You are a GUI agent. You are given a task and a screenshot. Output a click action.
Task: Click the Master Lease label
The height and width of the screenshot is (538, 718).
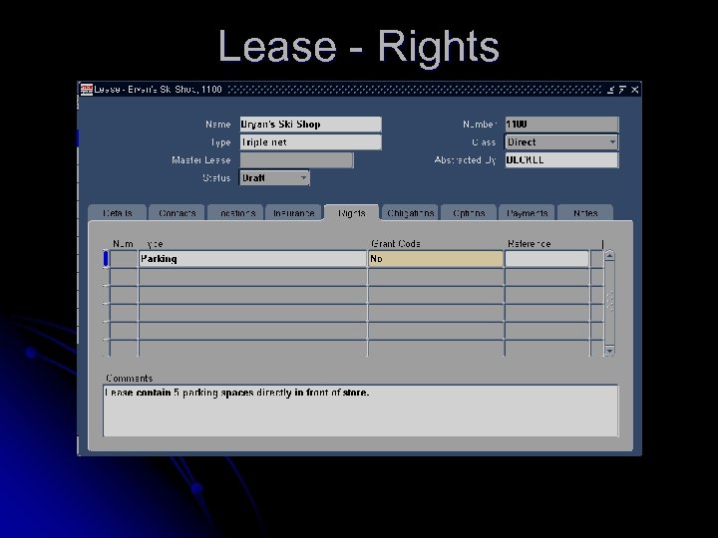pos(201,160)
